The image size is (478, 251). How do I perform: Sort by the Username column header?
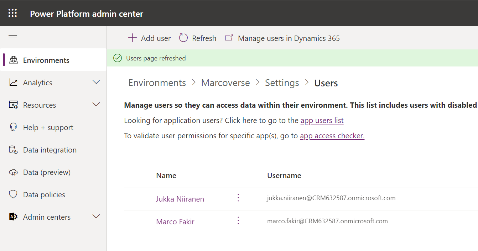tap(284, 176)
